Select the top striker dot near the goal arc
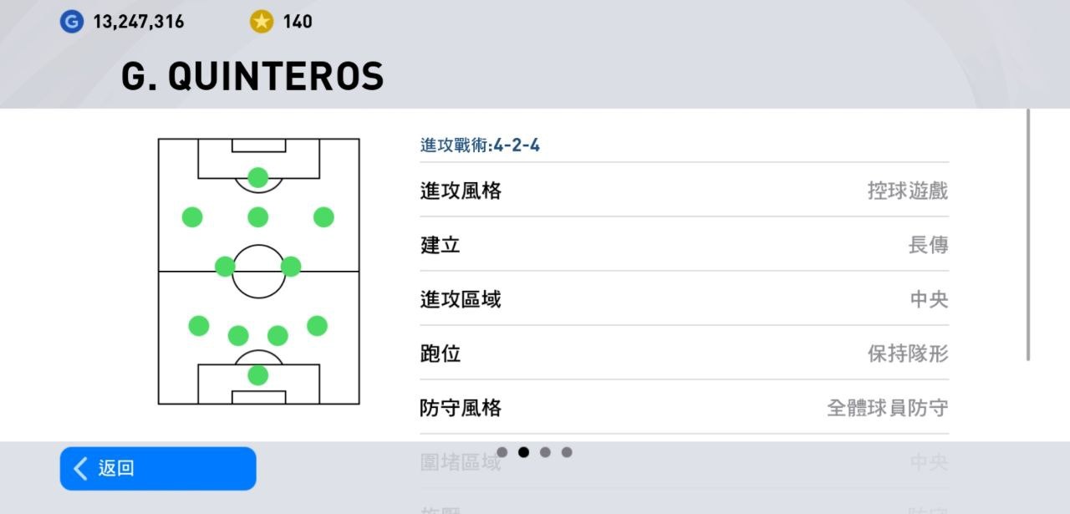1070x514 pixels. point(258,177)
